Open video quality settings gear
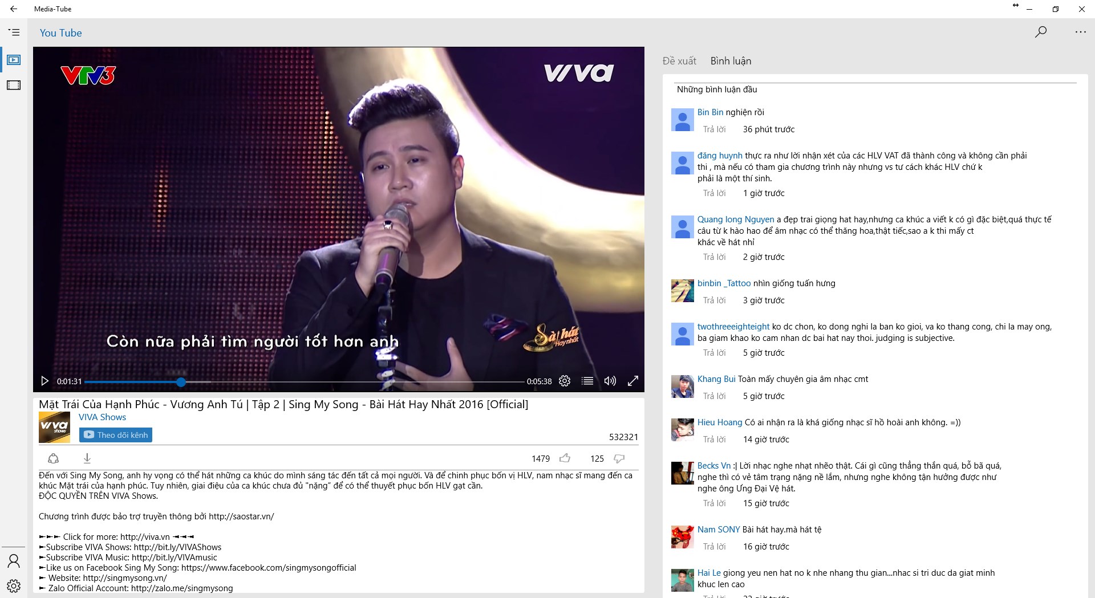1095x598 pixels. [x=565, y=381]
